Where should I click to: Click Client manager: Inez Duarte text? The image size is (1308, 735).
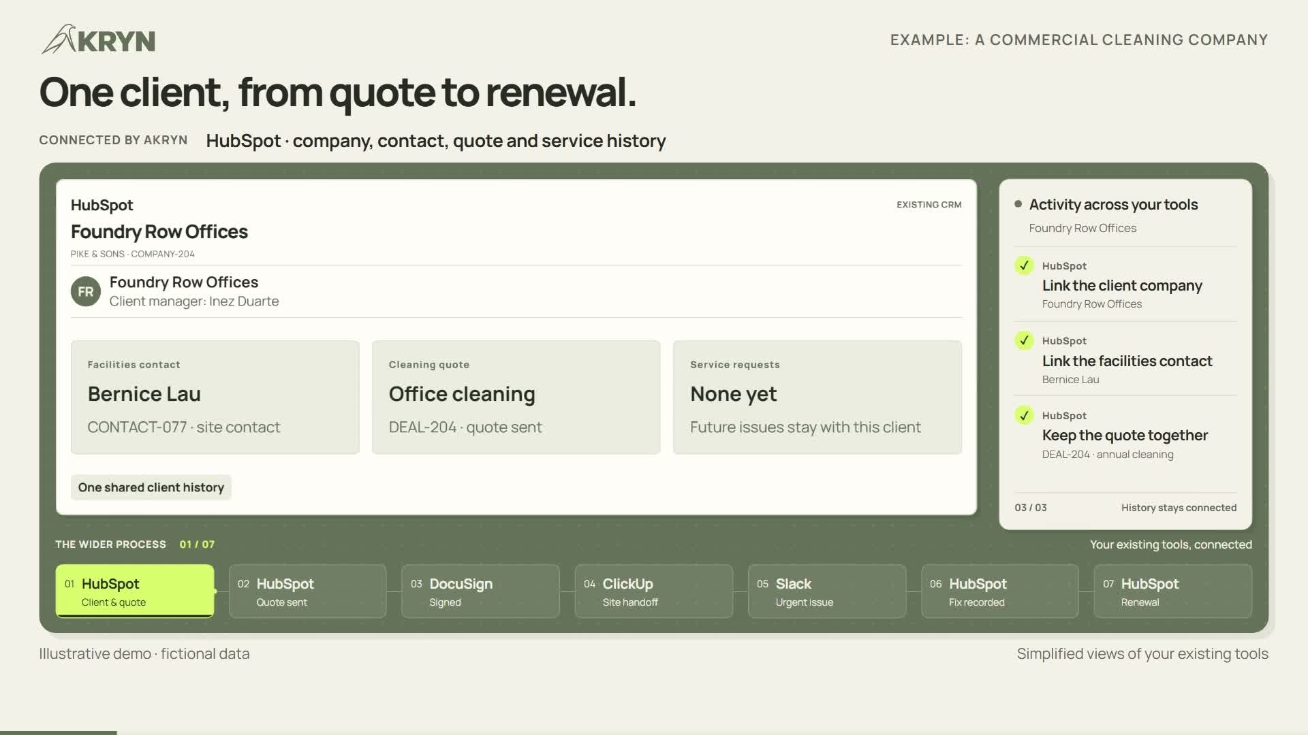tap(194, 301)
